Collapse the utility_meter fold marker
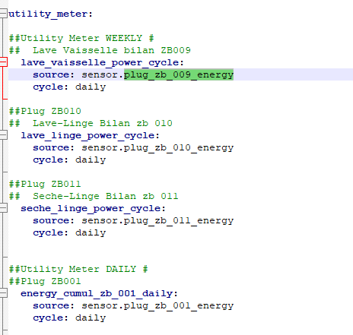Viewport: 353px width, 335px height. click(x=3, y=14)
